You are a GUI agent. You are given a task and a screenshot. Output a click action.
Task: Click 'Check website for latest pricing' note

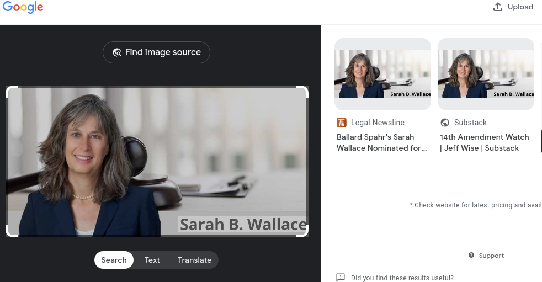click(x=476, y=205)
